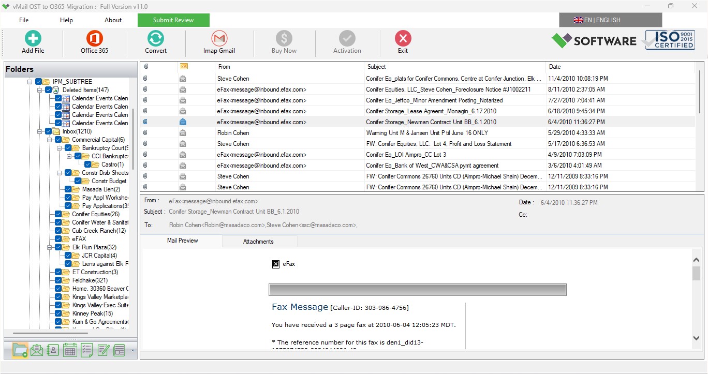Uncheck the IPM_SUBTREE checkbox
The width and height of the screenshot is (708, 374).
(38, 82)
